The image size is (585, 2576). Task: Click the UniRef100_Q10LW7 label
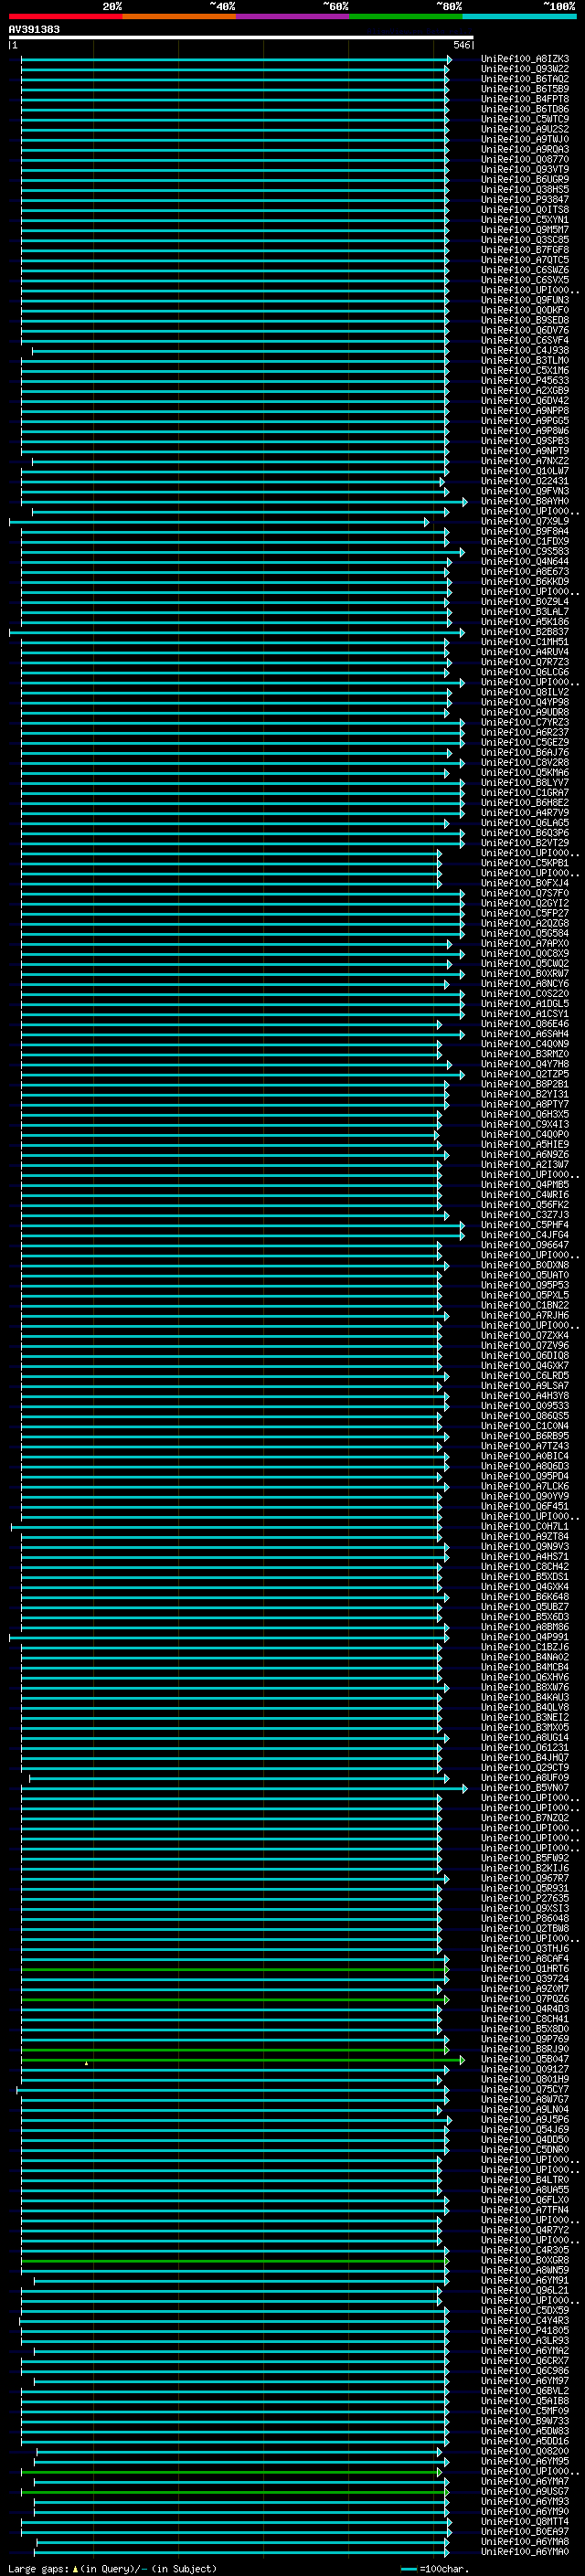point(524,471)
